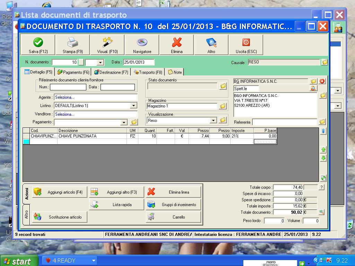The image size is (355, 266).
Task: Click the Gruppi di inserimento button
Action: (174, 205)
